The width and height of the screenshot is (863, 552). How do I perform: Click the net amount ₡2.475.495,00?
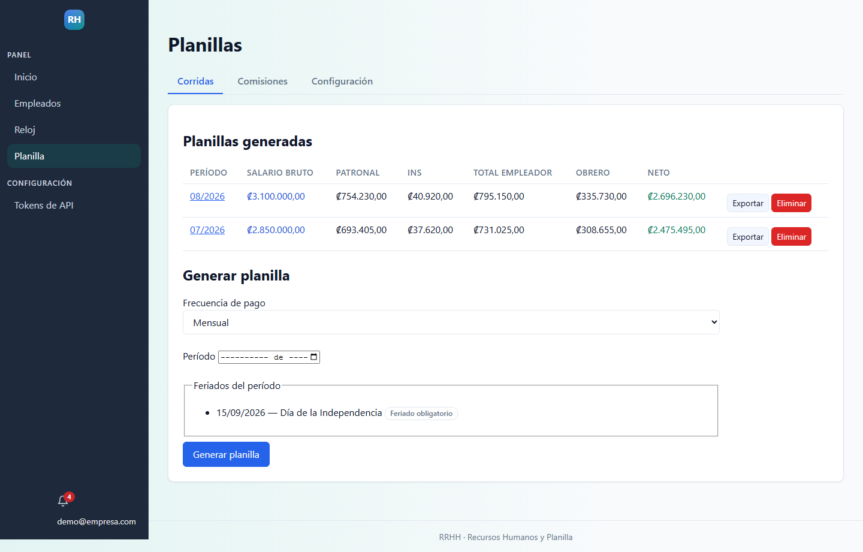[677, 230]
